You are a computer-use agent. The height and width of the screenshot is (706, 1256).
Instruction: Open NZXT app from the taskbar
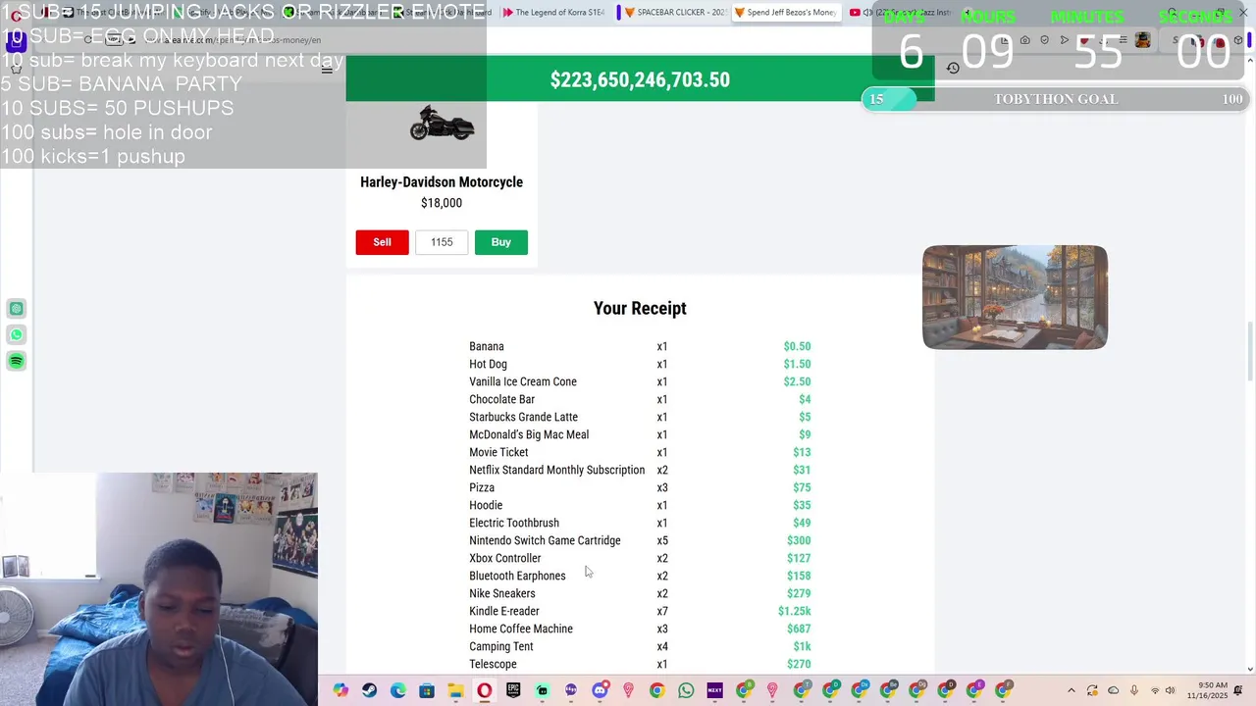click(x=714, y=690)
